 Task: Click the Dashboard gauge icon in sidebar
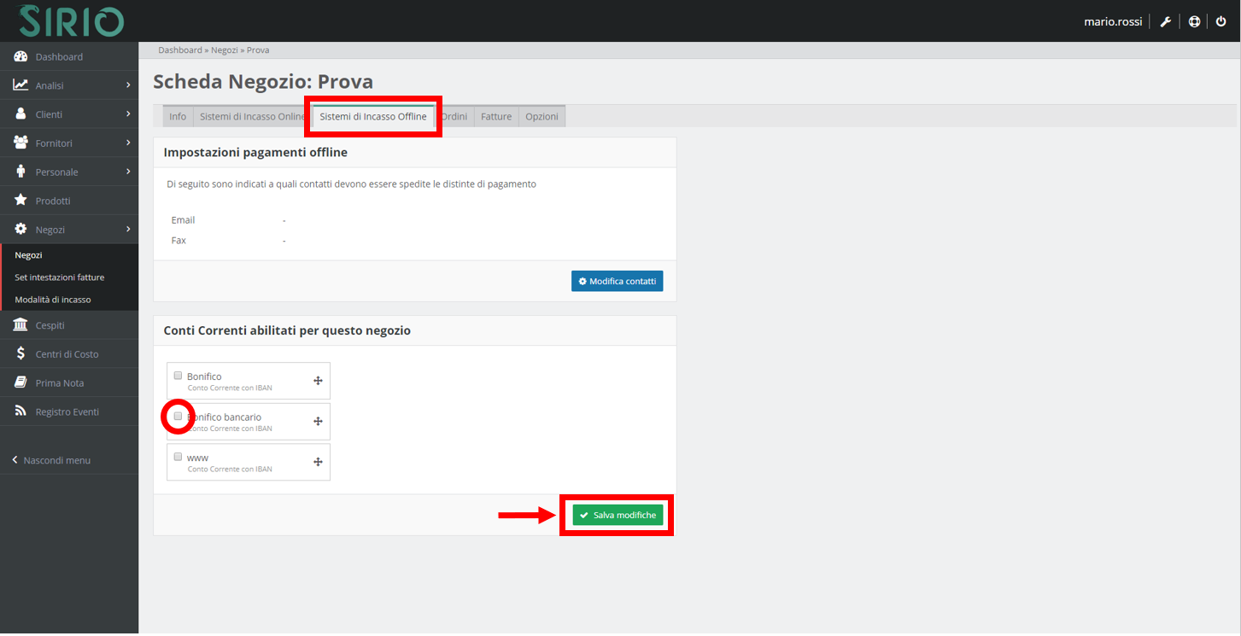pos(21,57)
